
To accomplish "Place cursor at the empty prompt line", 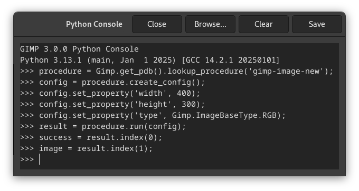I will [179, 159].
